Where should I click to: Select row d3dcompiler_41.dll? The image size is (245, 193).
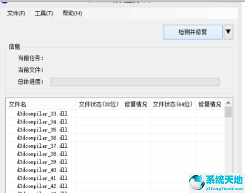(115, 178)
